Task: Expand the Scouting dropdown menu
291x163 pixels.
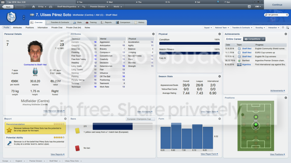Action: pos(260,27)
